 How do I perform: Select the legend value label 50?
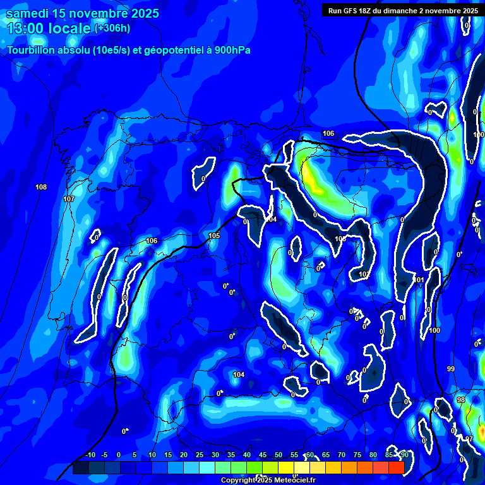point(278,455)
